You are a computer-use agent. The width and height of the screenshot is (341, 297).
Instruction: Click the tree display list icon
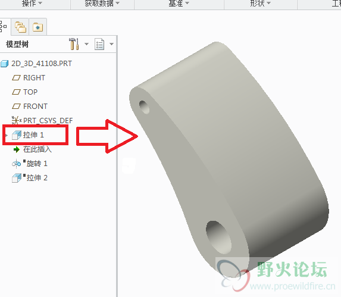click(99, 44)
